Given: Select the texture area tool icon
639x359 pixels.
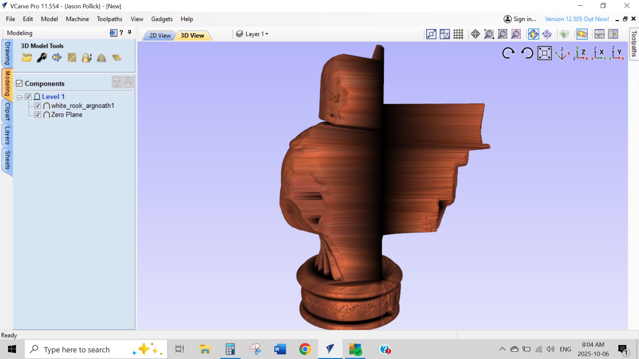Looking at the screenshot, I should click(x=72, y=58).
